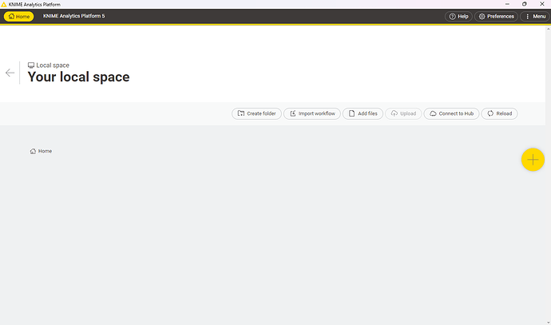Image resolution: width=551 pixels, height=325 pixels.
Task: Click the KNIME logo in title bar
Action: coord(4,4)
